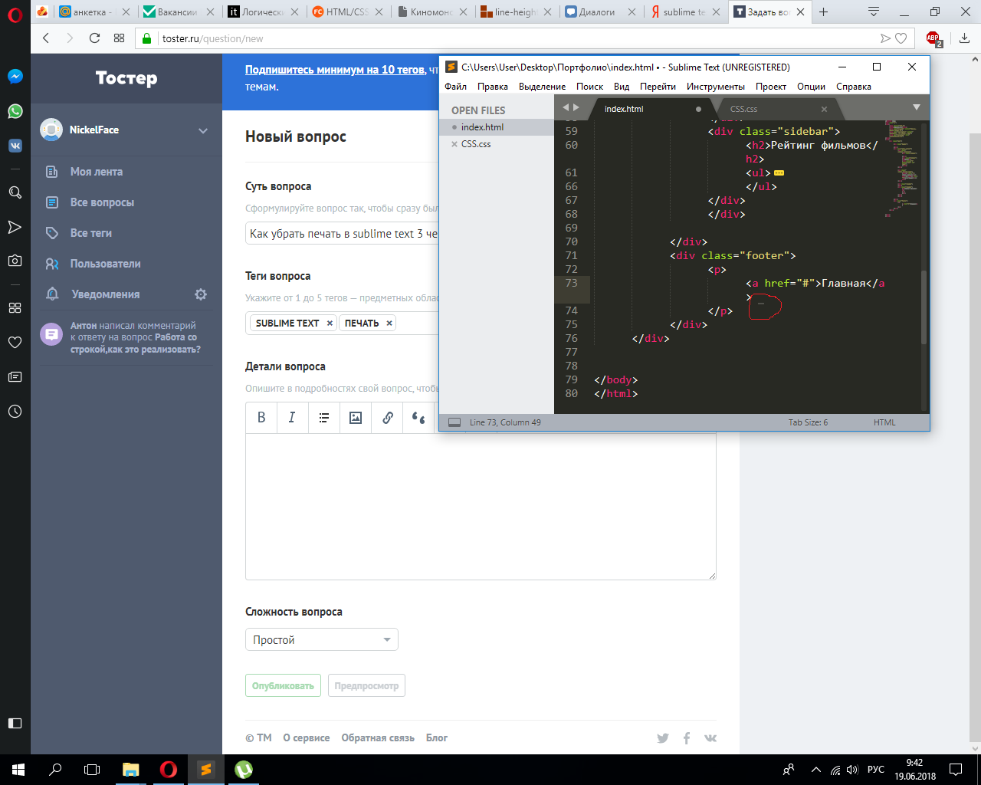Viewport: 981px width, 785px height.
Task: Select CSS.css in Open Files list
Action: (476, 144)
